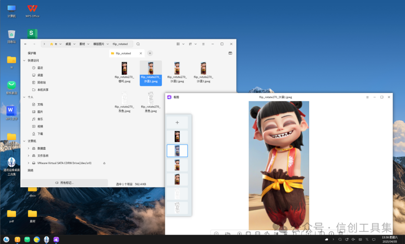Click the 所有标记 button
The height and width of the screenshot is (244, 405).
pyautogui.click(x=64, y=183)
